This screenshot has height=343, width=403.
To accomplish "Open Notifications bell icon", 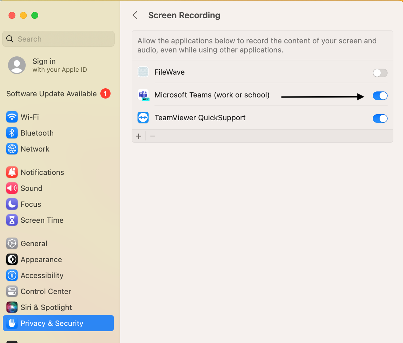I will (x=12, y=172).
